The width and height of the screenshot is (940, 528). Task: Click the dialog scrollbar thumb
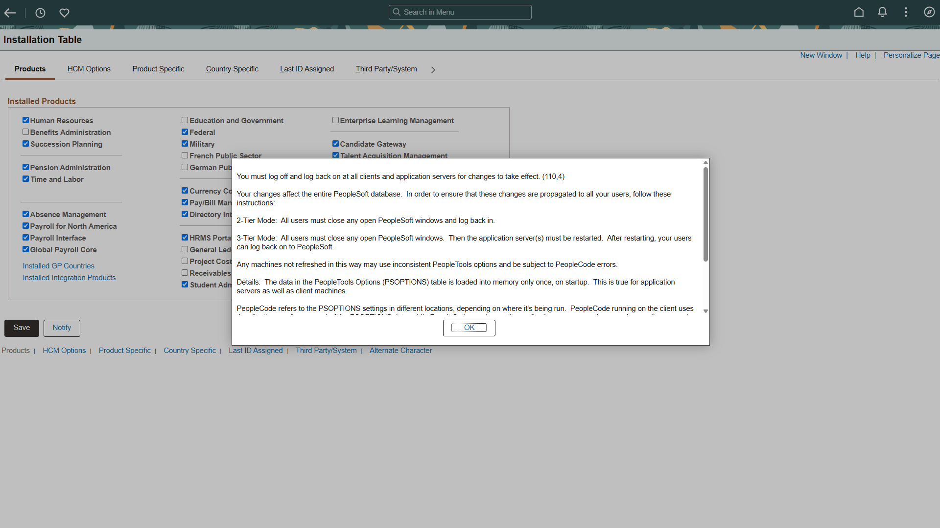pos(705,214)
